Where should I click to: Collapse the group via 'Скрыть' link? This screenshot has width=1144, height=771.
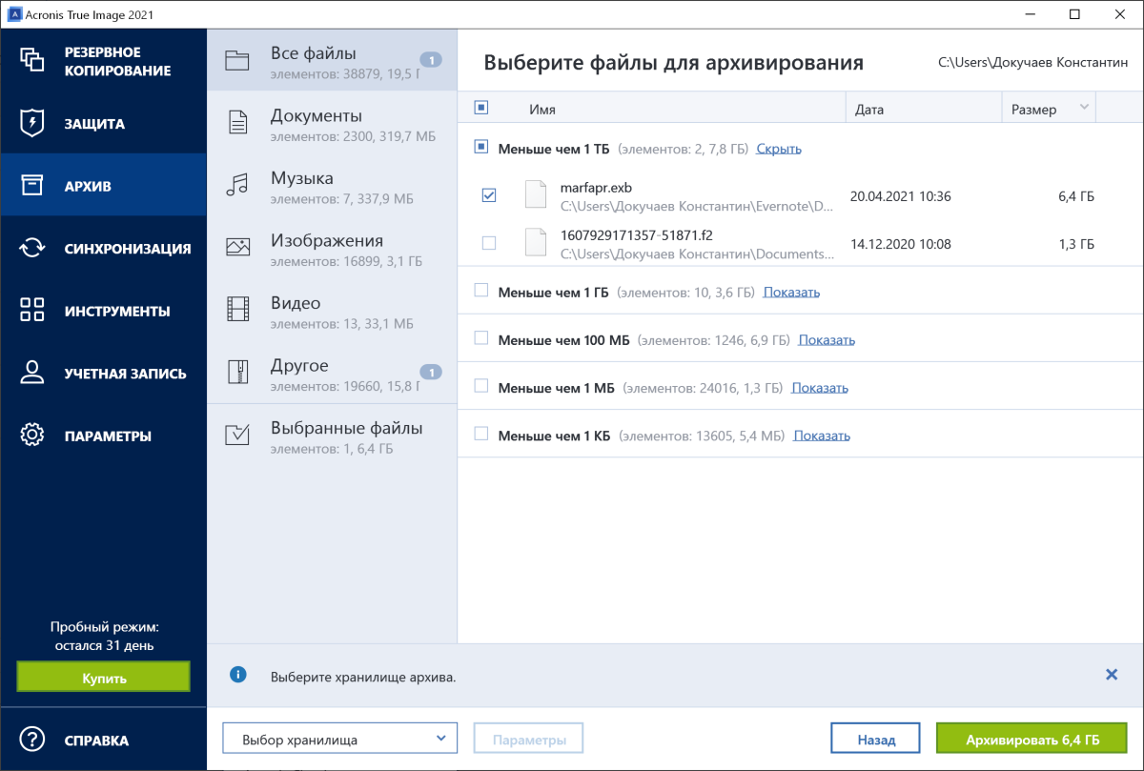tap(779, 149)
